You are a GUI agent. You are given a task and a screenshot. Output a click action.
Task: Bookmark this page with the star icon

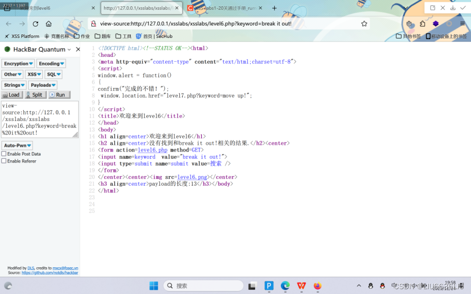(364, 24)
